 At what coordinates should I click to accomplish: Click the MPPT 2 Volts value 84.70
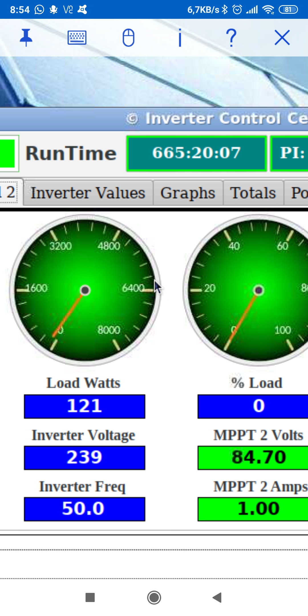coord(253,458)
